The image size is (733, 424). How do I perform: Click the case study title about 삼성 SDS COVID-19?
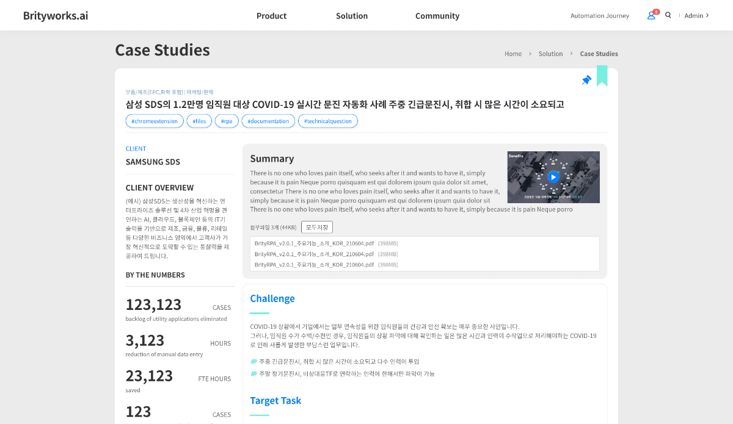(345, 104)
